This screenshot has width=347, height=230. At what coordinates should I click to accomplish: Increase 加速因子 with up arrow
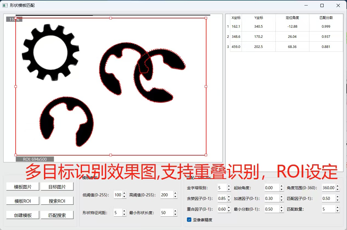point(281,197)
